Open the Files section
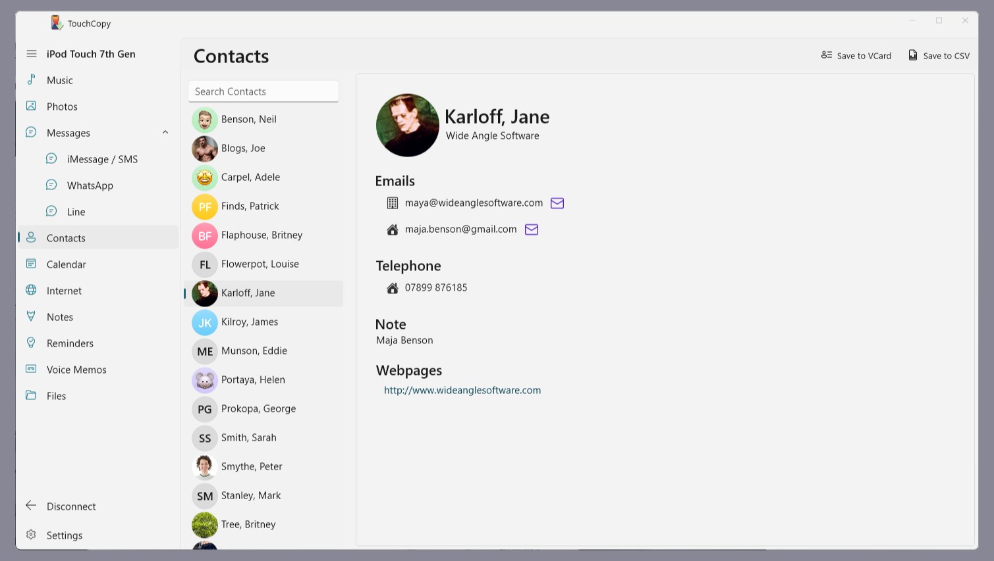Viewport: 994px width, 561px height. click(98, 396)
